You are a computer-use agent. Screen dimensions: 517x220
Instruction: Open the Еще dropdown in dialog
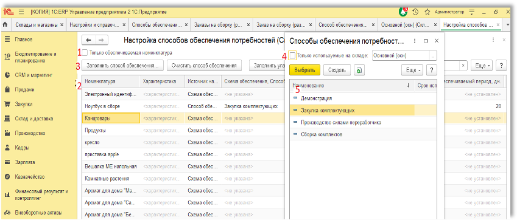pyautogui.click(x=412, y=70)
